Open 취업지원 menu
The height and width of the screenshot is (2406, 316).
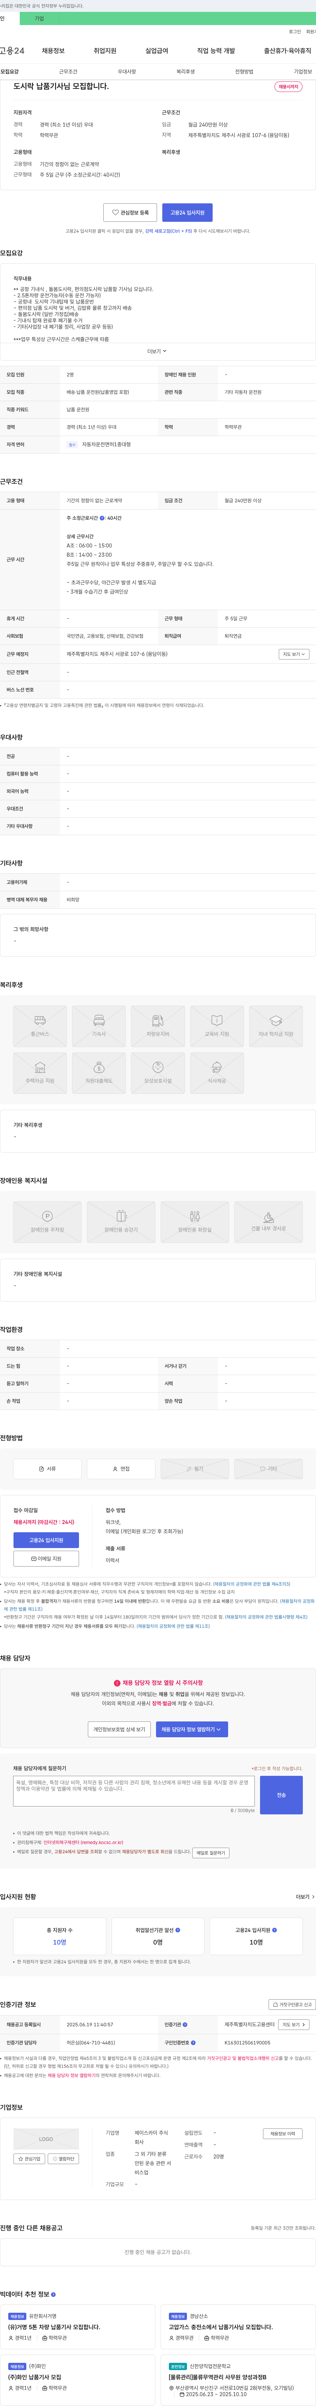click(x=105, y=50)
